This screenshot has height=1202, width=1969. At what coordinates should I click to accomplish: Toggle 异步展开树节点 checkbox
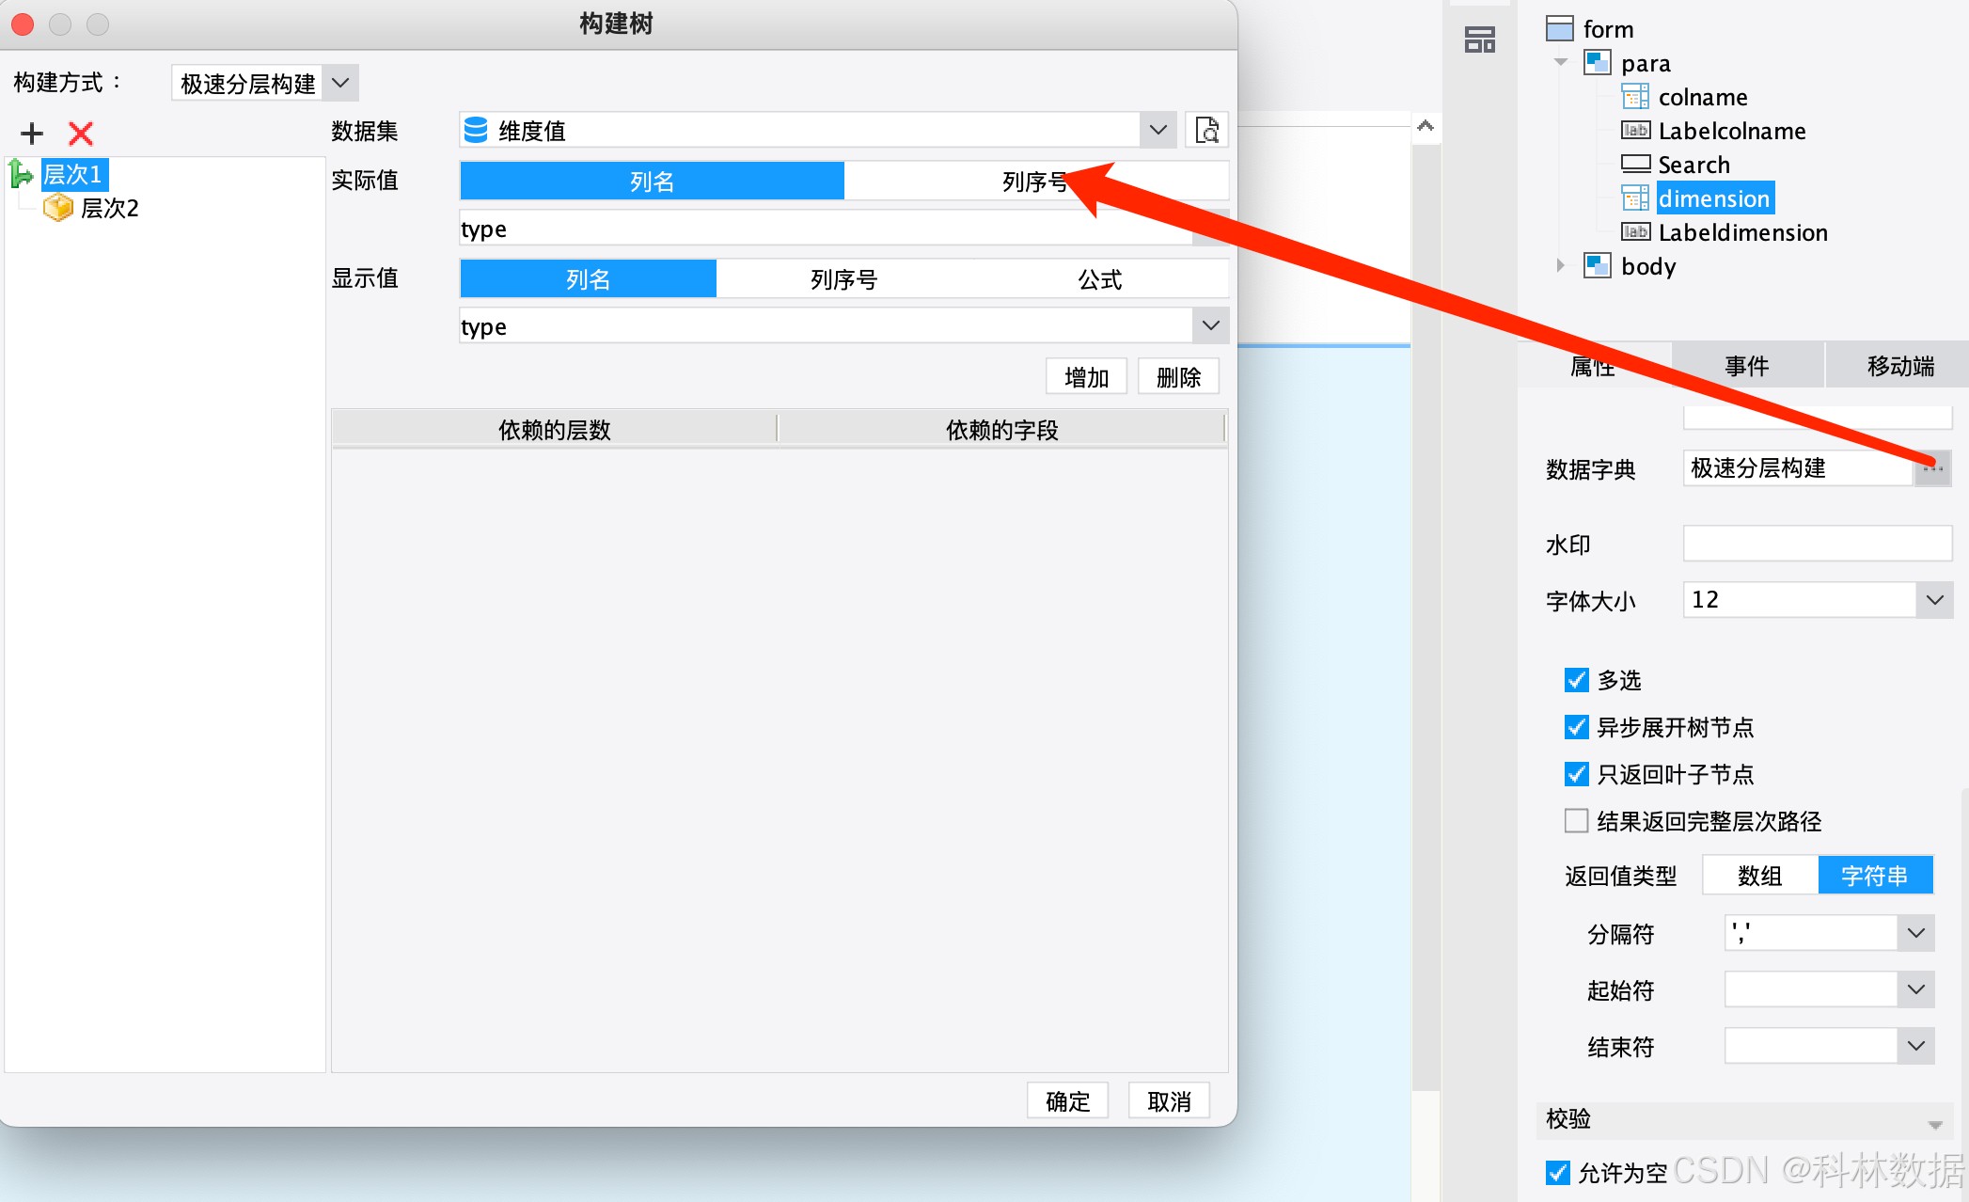point(1576,727)
